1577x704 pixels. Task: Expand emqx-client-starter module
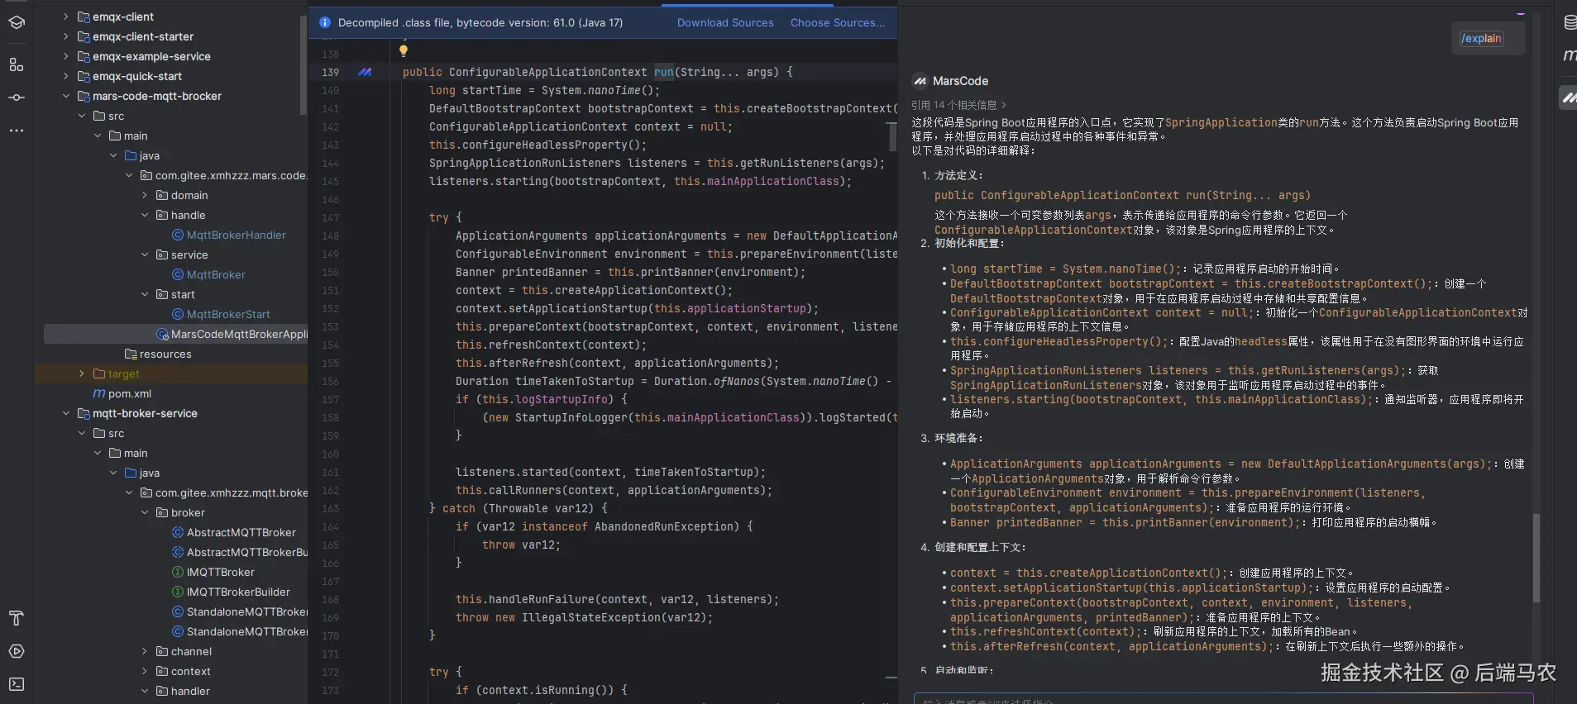click(x=65, y=36)
